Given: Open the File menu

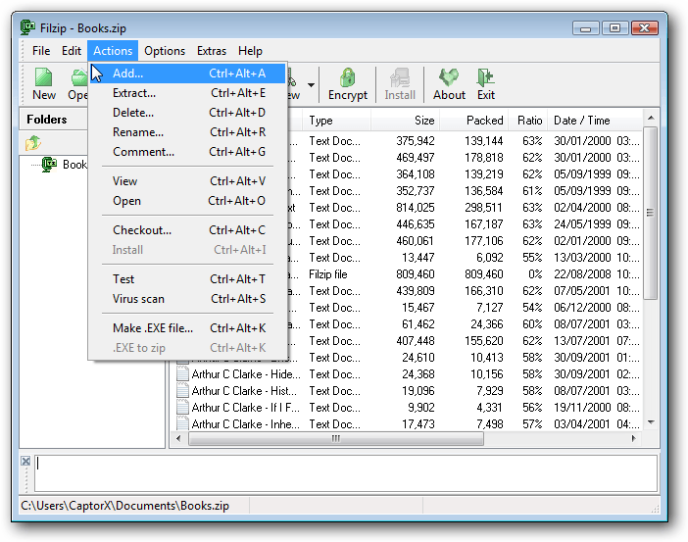Looking at the screenshot, I should 41,51.
